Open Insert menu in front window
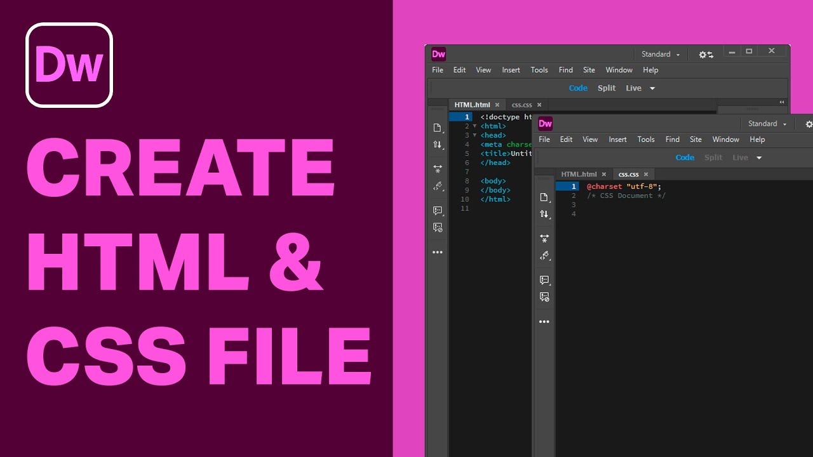This screenshot has width=813, height=457. (x=617, y=140)
